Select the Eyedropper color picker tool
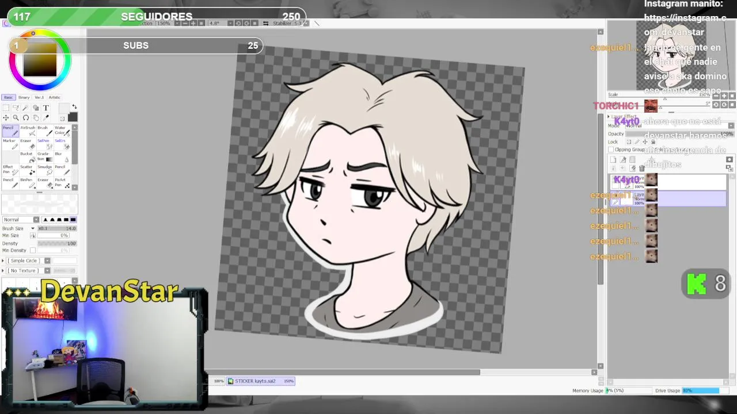737x414 pixels. coord(46,117)
